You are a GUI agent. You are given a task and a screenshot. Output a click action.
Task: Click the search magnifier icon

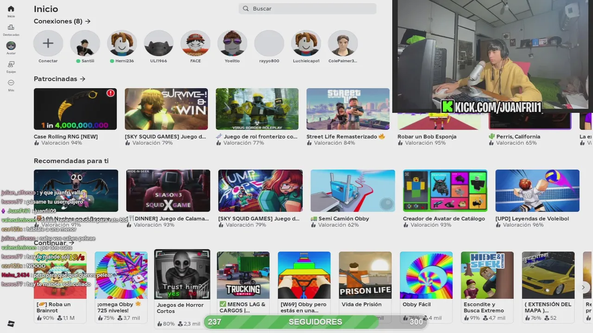coord(246,9)
